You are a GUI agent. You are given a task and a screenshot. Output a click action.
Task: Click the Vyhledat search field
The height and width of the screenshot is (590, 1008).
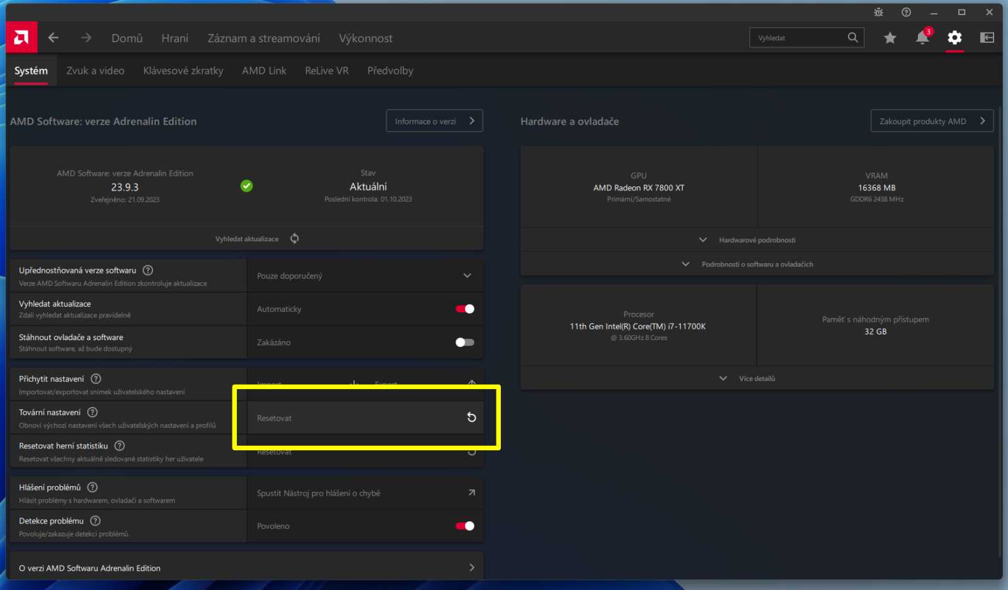(x=806, y=38)
